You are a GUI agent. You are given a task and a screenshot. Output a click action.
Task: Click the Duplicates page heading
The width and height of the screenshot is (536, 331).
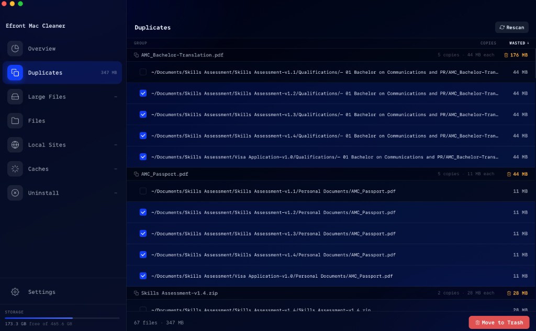click(x=152, y=27)
